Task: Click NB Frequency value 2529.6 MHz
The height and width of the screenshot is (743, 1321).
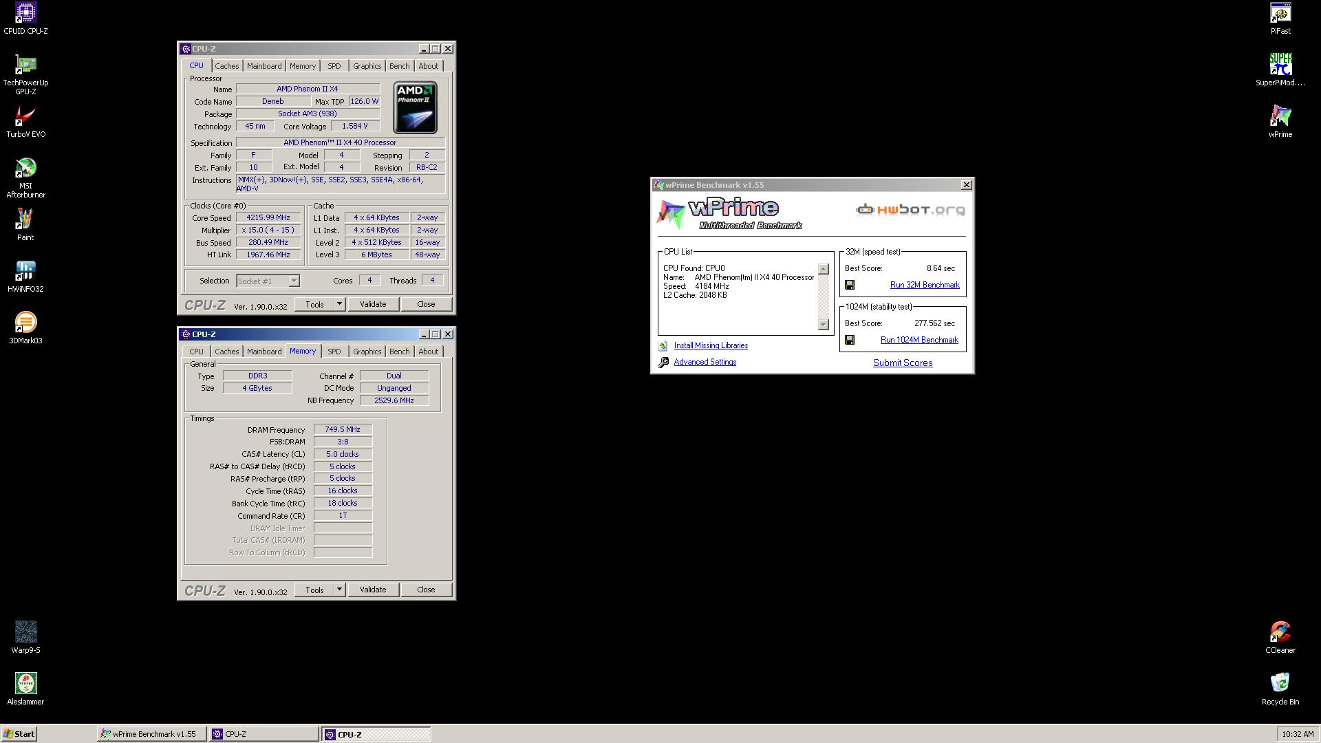Action: (x=394, y=400)
